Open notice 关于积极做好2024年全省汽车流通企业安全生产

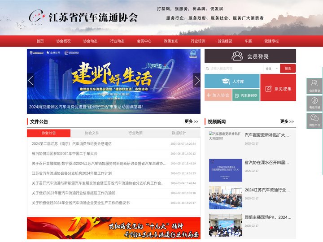[x=81, y=203]
